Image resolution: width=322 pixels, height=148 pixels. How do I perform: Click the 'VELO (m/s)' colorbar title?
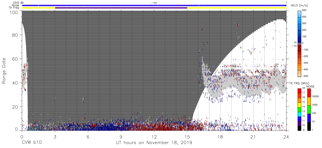click(x=299, y=5)
